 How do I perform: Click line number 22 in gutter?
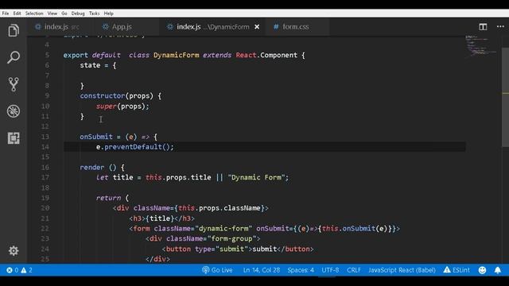point(45,229)
